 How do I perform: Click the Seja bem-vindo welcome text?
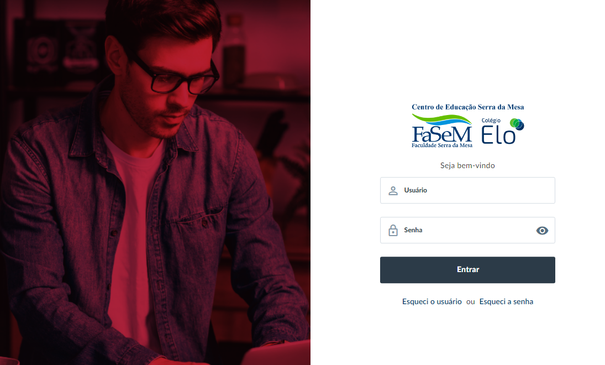tap(467, 166)
